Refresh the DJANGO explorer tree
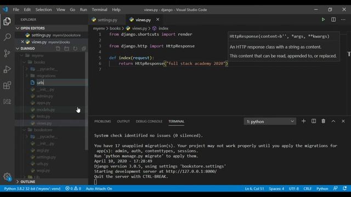 [75, 49]
